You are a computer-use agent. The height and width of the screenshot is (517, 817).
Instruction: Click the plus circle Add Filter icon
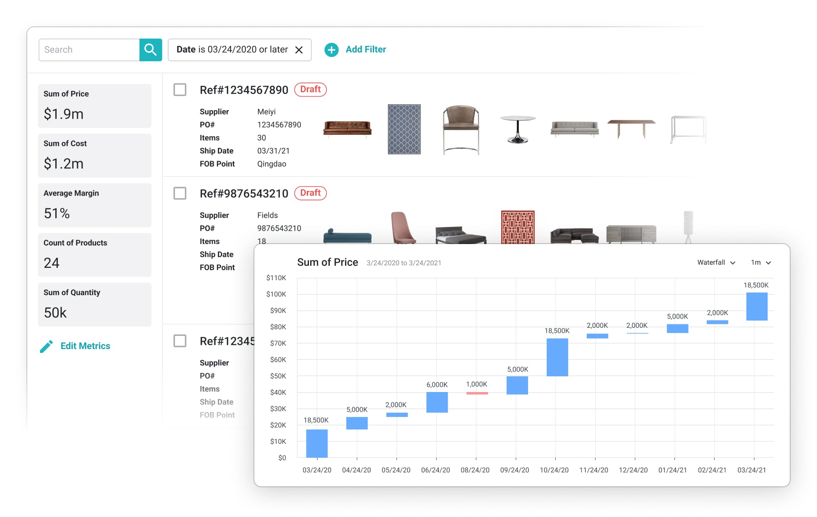click(x=331, y=50)
